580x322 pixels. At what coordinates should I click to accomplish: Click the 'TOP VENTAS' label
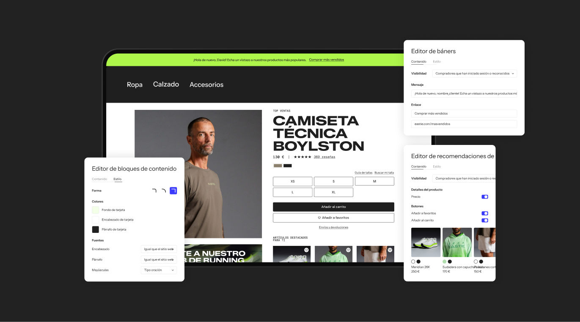pyautogui.click(x=282, y=111)
